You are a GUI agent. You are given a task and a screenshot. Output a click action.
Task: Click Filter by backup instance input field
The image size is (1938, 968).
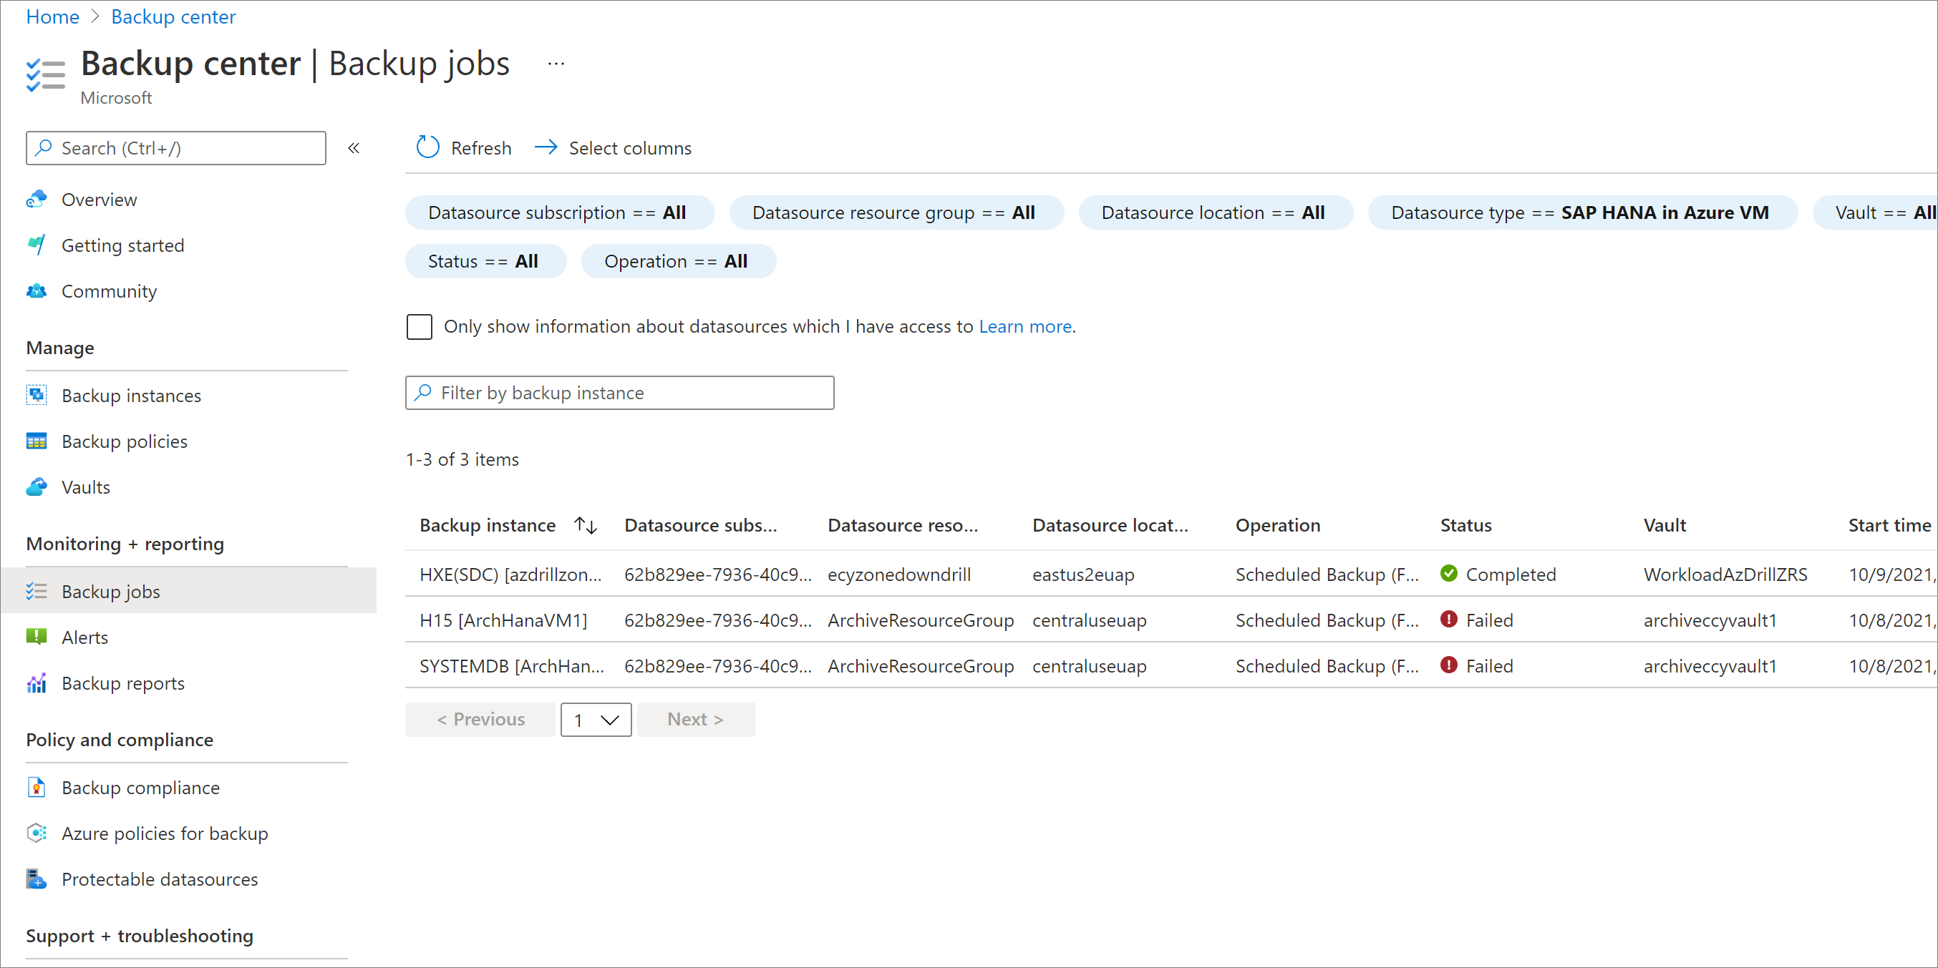(621, 393)
